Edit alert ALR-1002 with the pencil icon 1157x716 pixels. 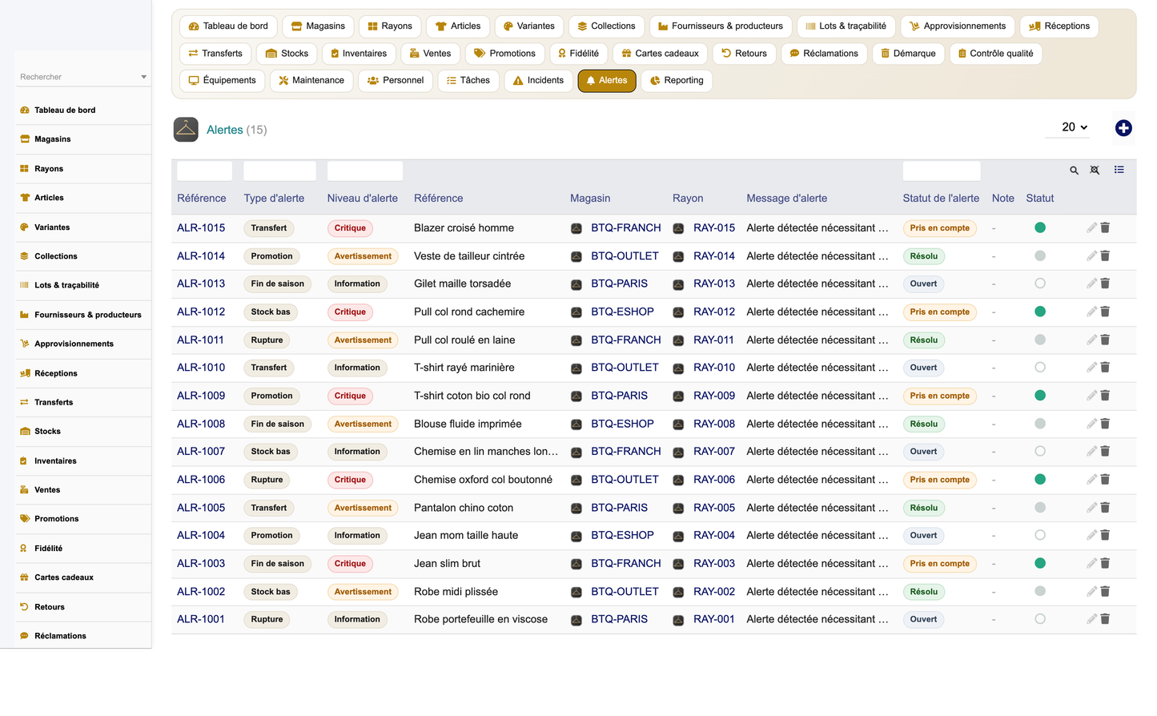pyautogui.click(x=1091, y=591)
